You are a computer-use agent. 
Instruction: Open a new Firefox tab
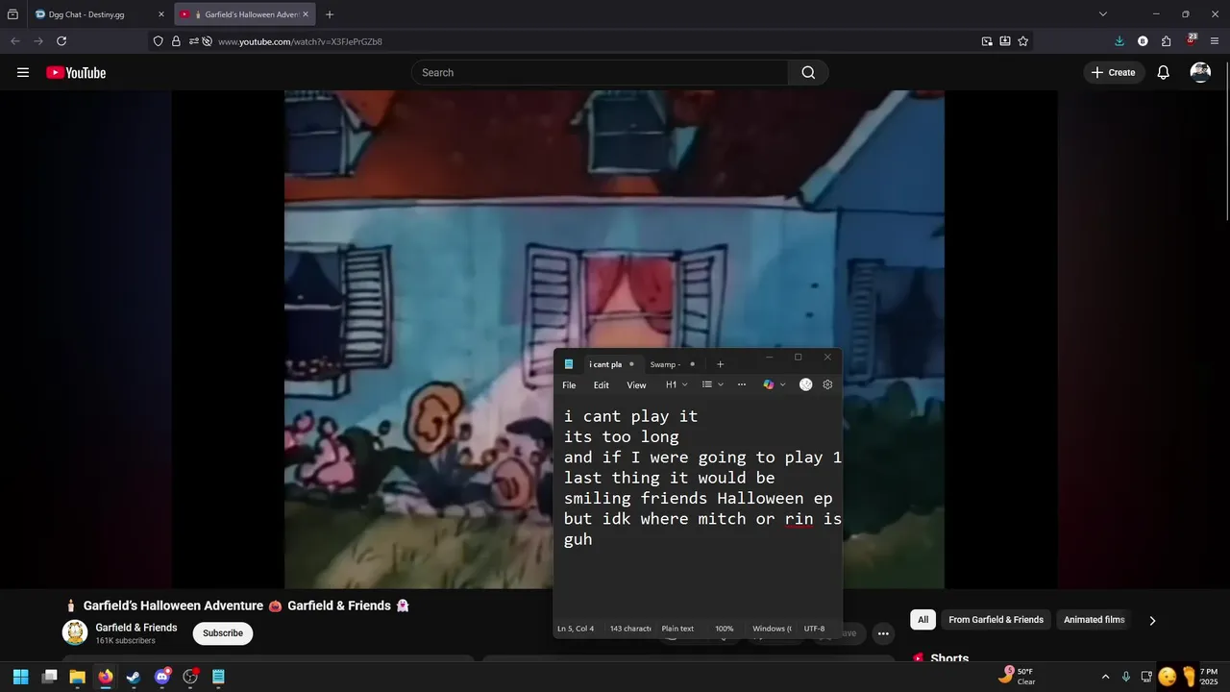click(330, 14)
